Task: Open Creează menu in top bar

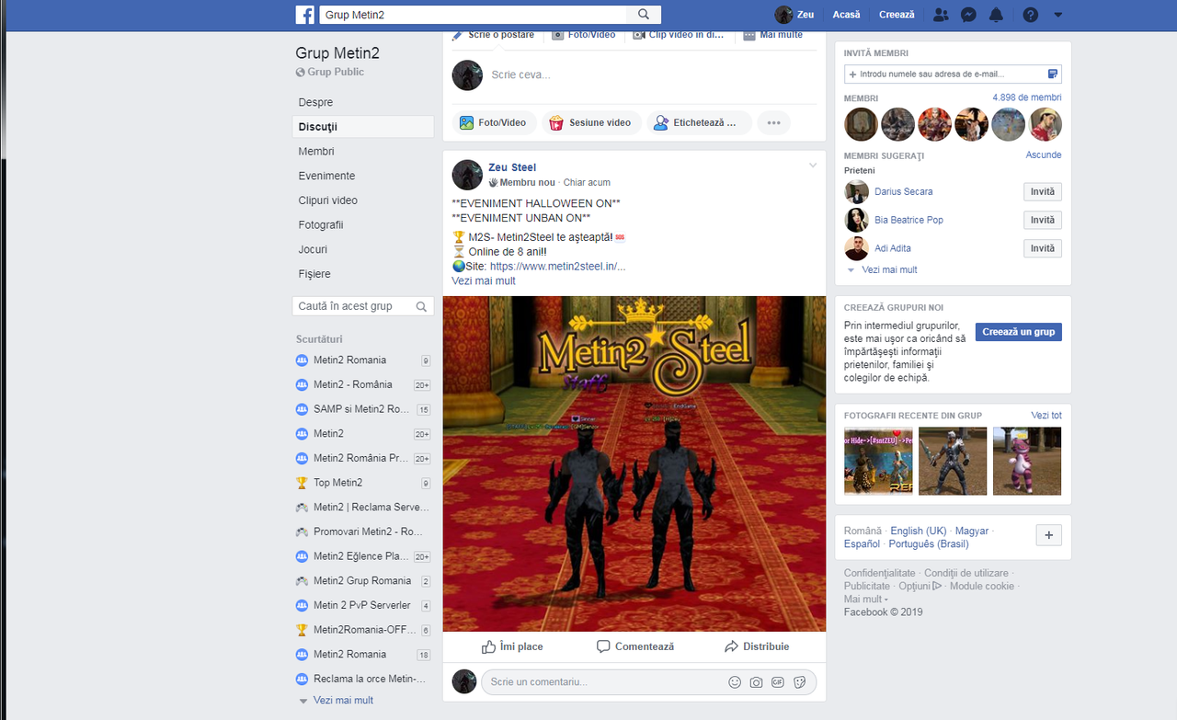Action: pos(897,15)
